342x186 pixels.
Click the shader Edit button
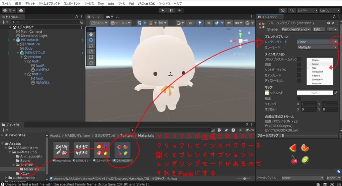pos(318,29)
